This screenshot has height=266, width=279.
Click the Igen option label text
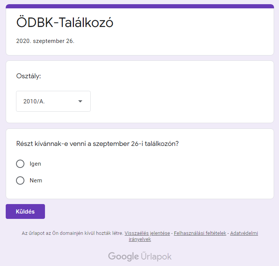coord(35,164)
